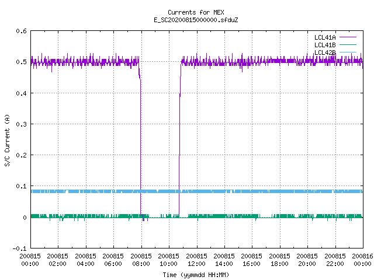Click the blue LCL42B legend line sample
The image size is (374, 280).
[x=348, y=52]
